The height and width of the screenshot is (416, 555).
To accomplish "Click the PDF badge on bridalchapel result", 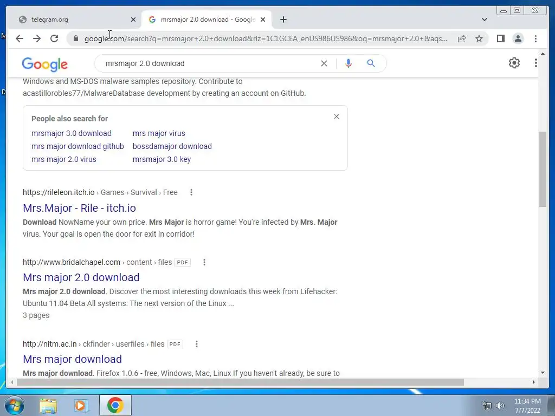I will click(x=182, y=262).
